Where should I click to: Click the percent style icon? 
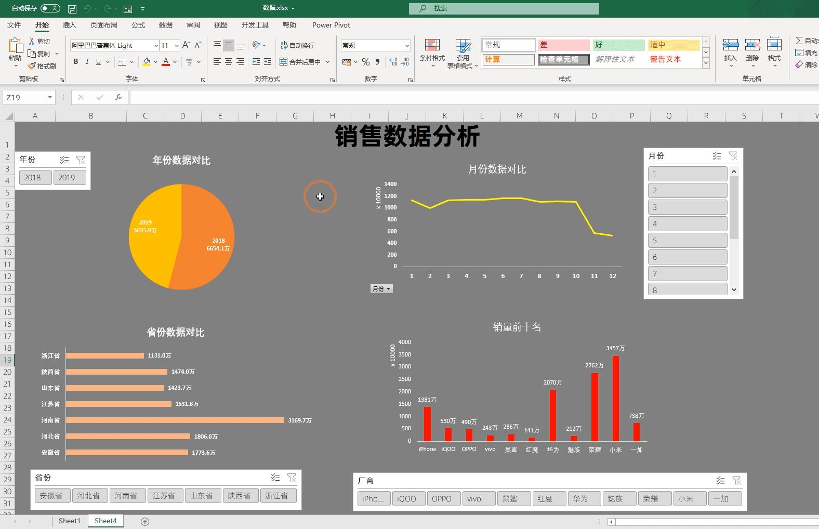click(366, 62)
